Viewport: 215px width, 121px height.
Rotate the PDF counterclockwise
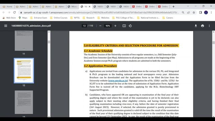click(x=130, y=26)
